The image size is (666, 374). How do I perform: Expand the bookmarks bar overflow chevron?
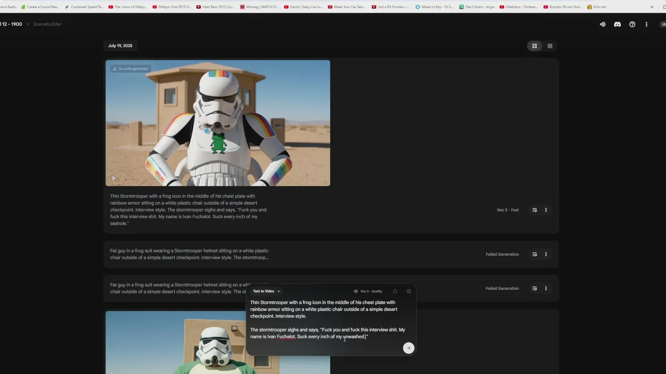tap(652, 7)
